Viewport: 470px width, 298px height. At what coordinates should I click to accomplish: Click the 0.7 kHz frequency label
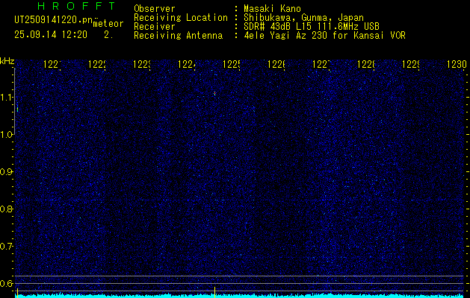click(6, 247)
